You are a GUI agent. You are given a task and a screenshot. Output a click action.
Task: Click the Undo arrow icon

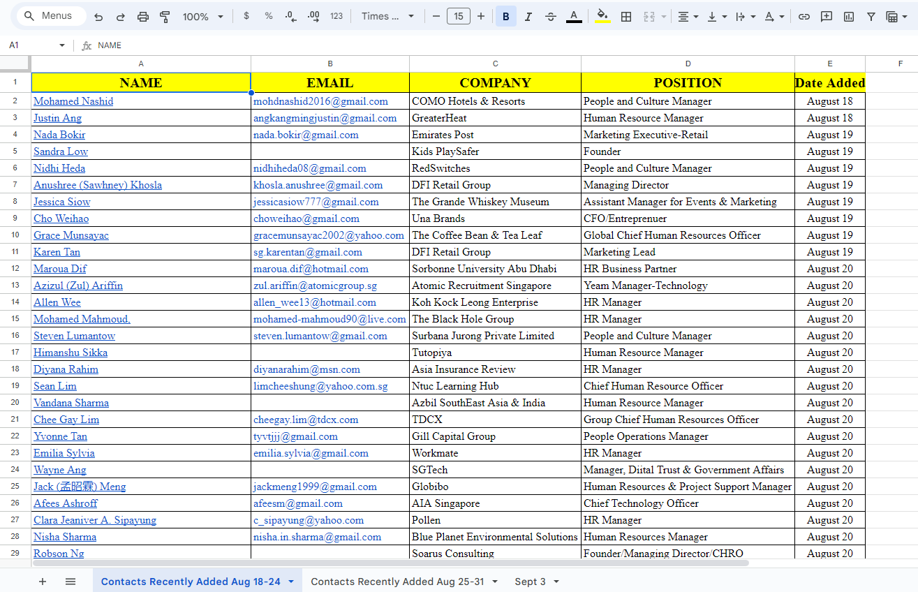pyautogui.click(x=98, y=17)
